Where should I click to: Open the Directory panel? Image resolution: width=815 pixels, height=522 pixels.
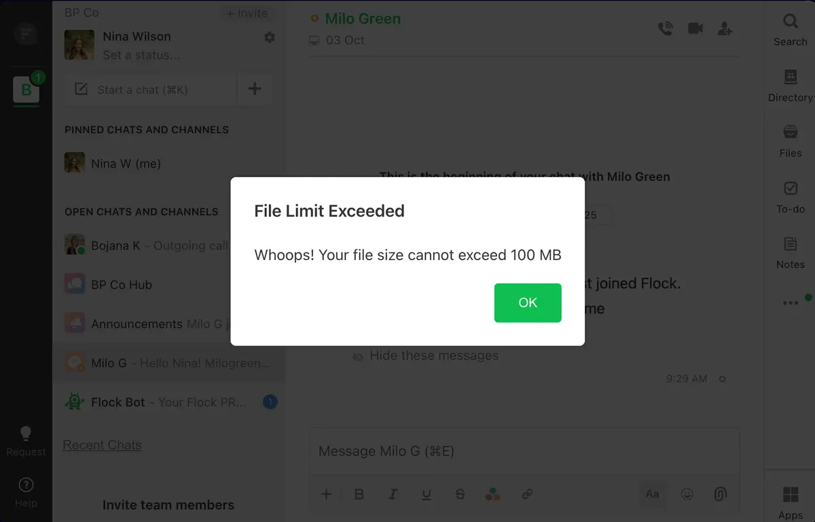789,84
